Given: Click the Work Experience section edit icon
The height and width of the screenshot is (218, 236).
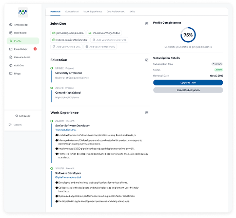Looking at the screenshot, I should click(x=147, y=113).
